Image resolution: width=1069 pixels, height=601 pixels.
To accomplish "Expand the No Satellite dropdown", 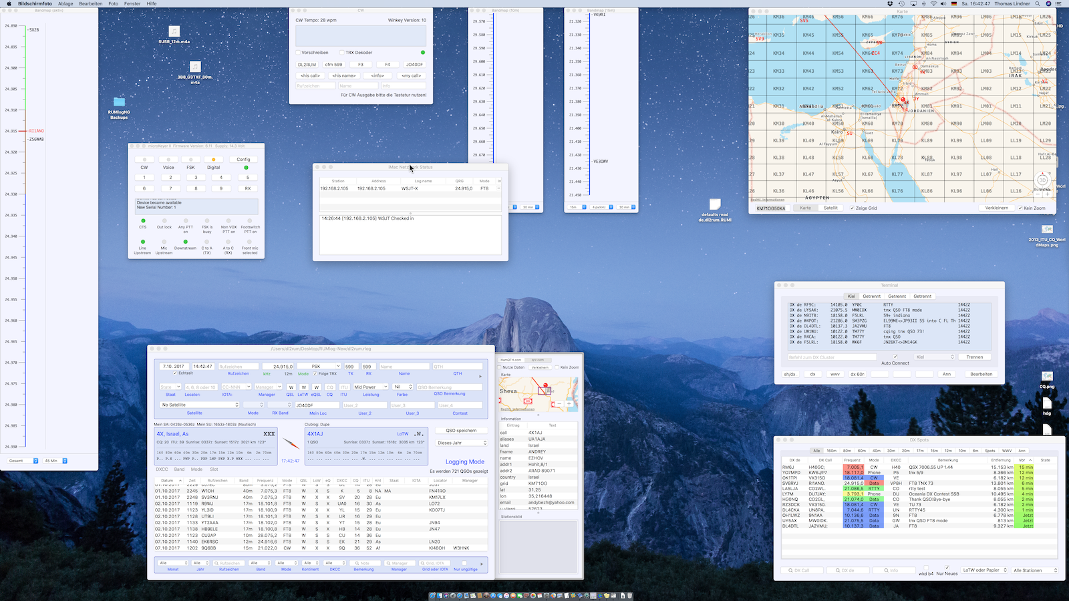I will (x=199, y=405).
